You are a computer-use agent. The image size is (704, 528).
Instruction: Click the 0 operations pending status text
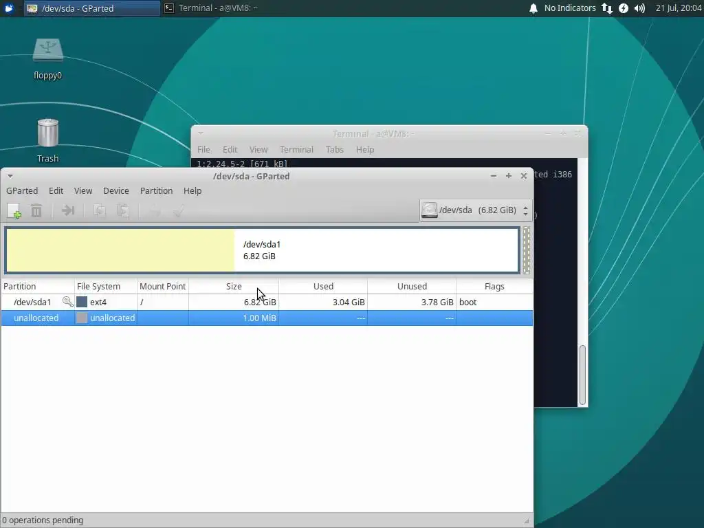click(43, 520)
